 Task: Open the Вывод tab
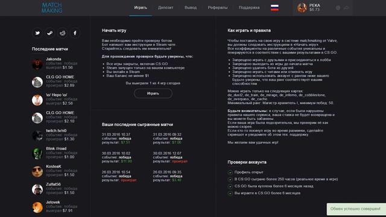coord(191,8)
